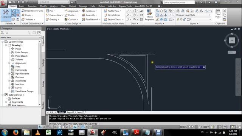
Task: Click the Assembly ribbon tool
Action: click(x=90, y=15)
